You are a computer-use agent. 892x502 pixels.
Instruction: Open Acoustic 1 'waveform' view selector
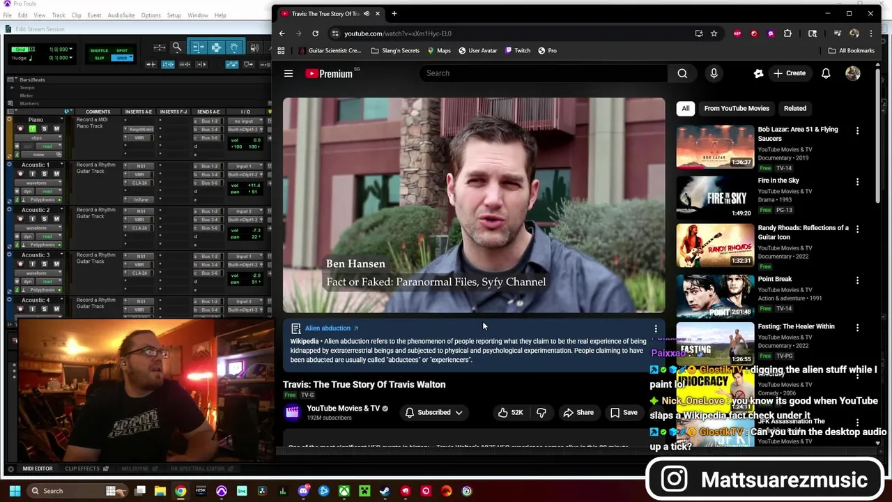[x=38, y=183]
